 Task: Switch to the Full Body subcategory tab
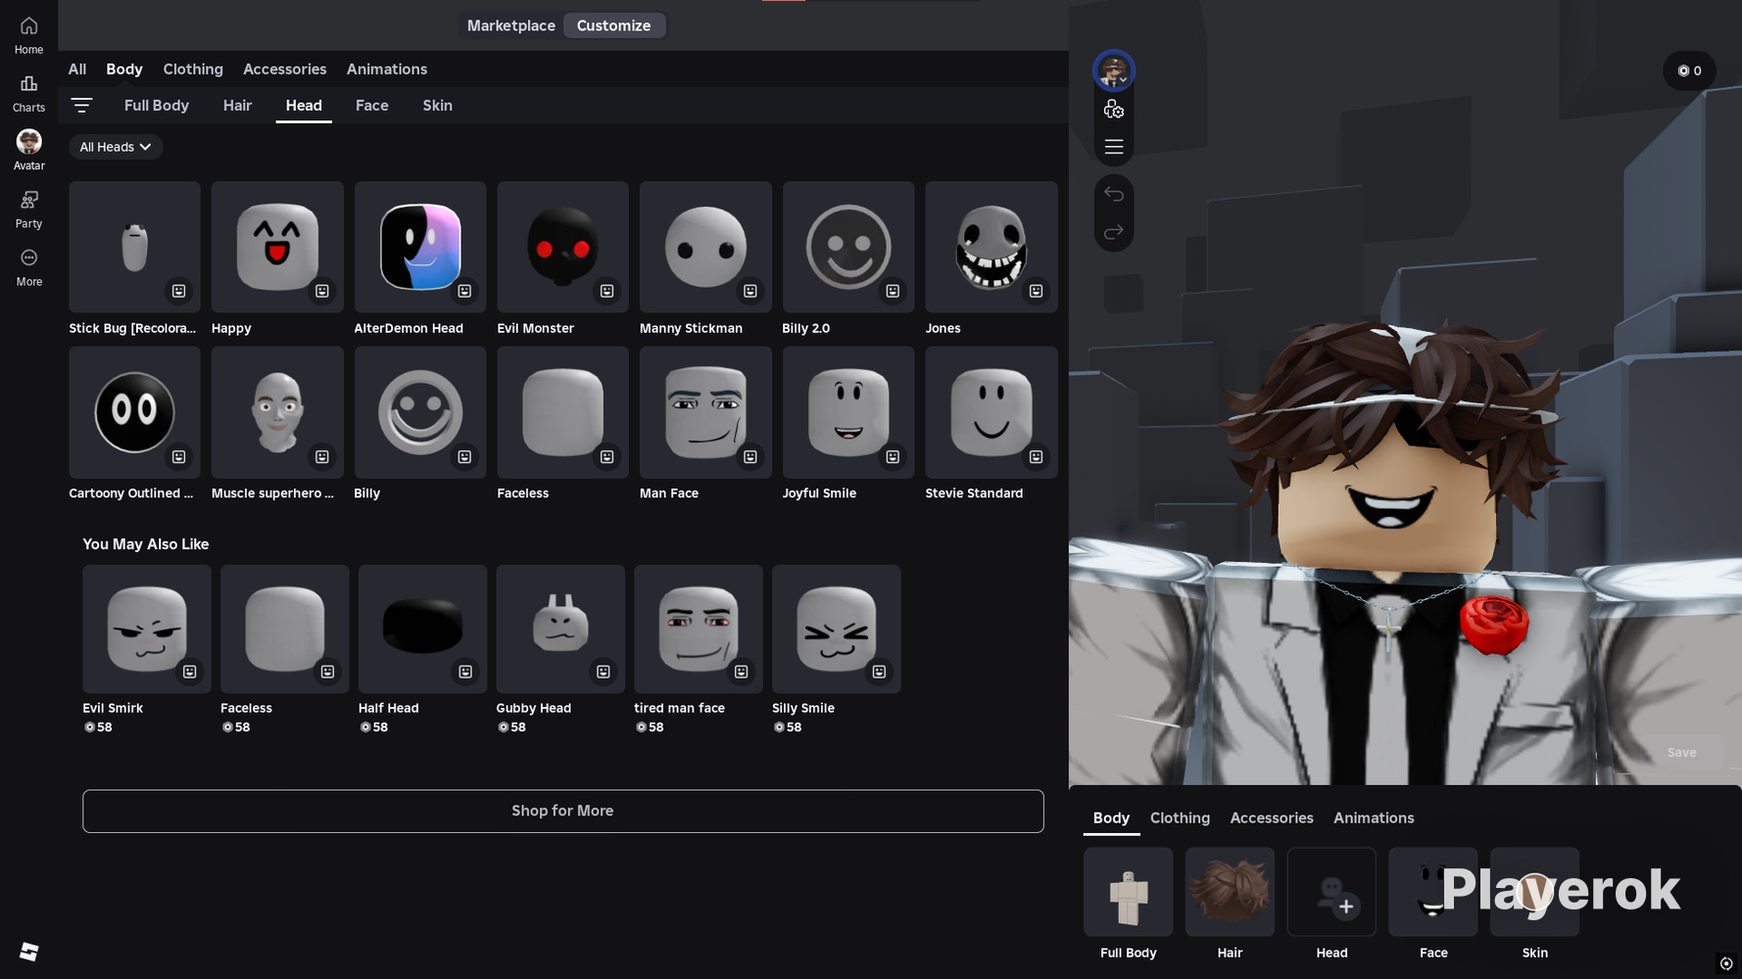157,106
